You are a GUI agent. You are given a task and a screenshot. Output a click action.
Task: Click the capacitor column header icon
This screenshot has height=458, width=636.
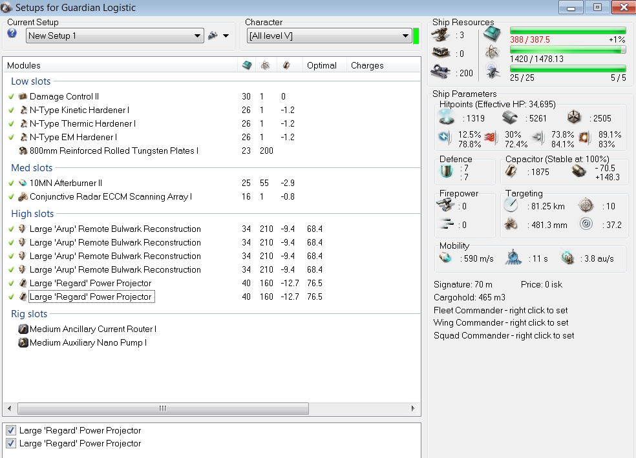[x=286, y=65]
